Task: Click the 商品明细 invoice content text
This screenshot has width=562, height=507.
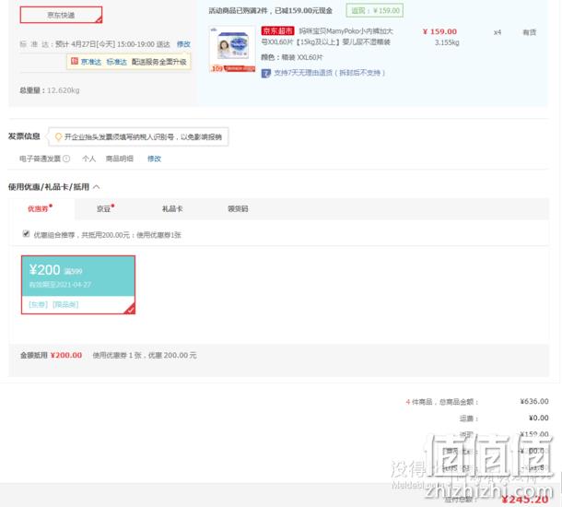Action: pos(120,159)
